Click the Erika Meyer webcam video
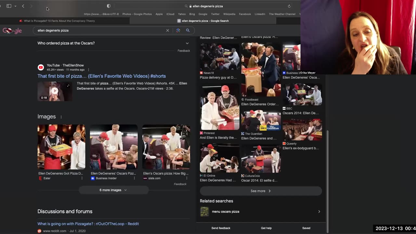 click(358, 37)
